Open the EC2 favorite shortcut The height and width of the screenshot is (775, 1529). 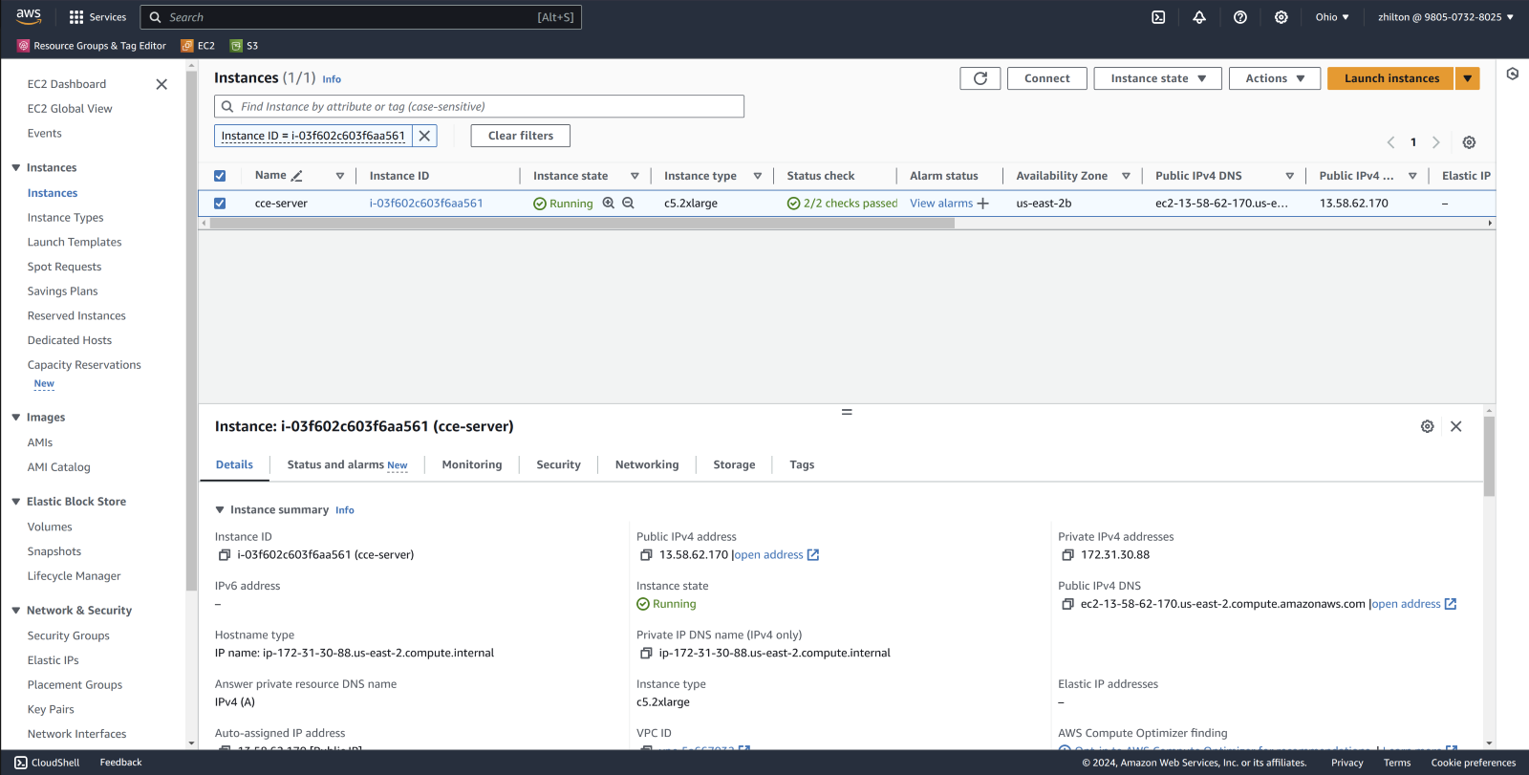198,46
